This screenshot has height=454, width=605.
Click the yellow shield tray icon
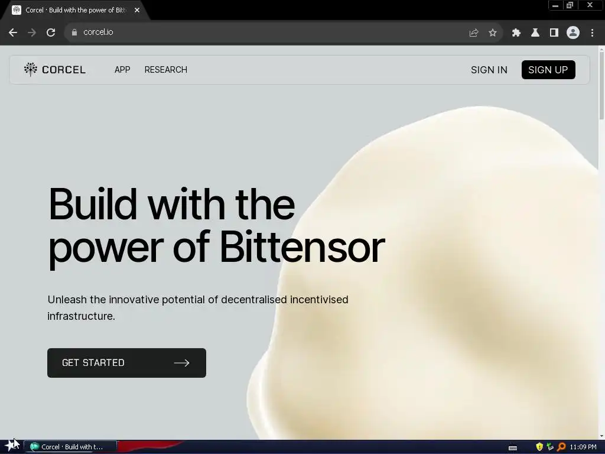[539, 447]
